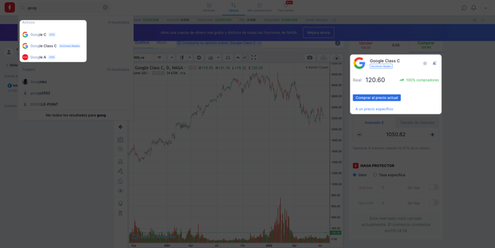Image resolution: width=495 pixels, height=248 pixels.
Task: Switch to the Muro tab
Action: pyautogui.click(x=162, y=43)
